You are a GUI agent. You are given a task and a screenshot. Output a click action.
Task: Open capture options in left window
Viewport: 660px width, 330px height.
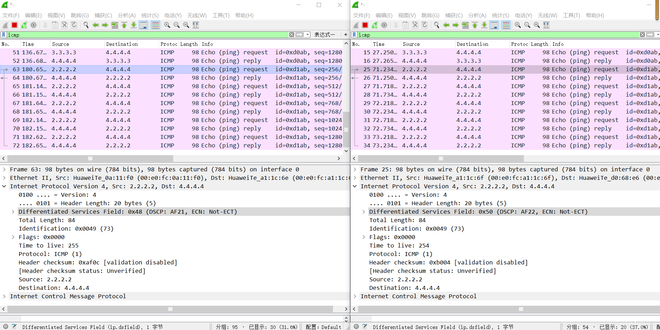(34, 25)
